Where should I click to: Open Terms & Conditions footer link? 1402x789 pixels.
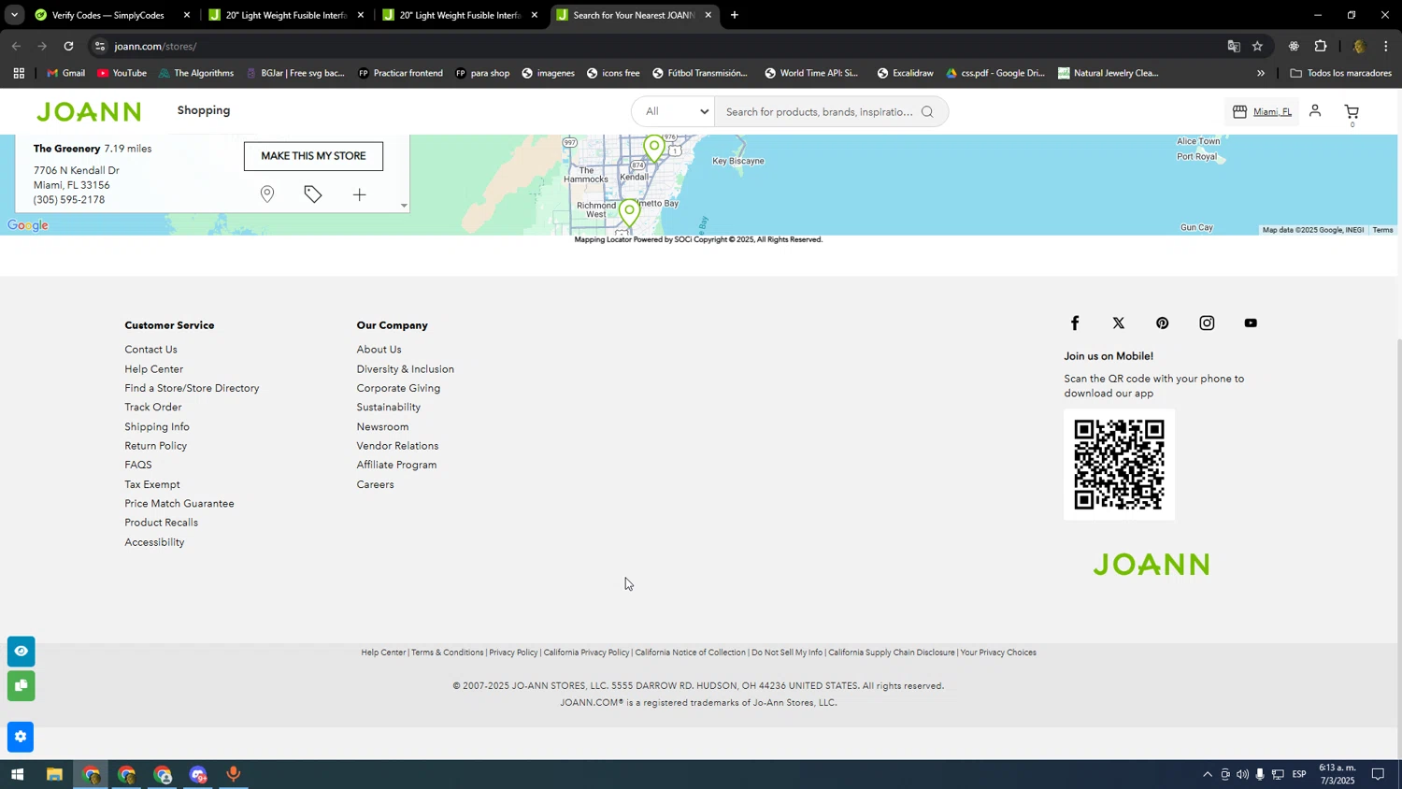(x=448, y=653)
